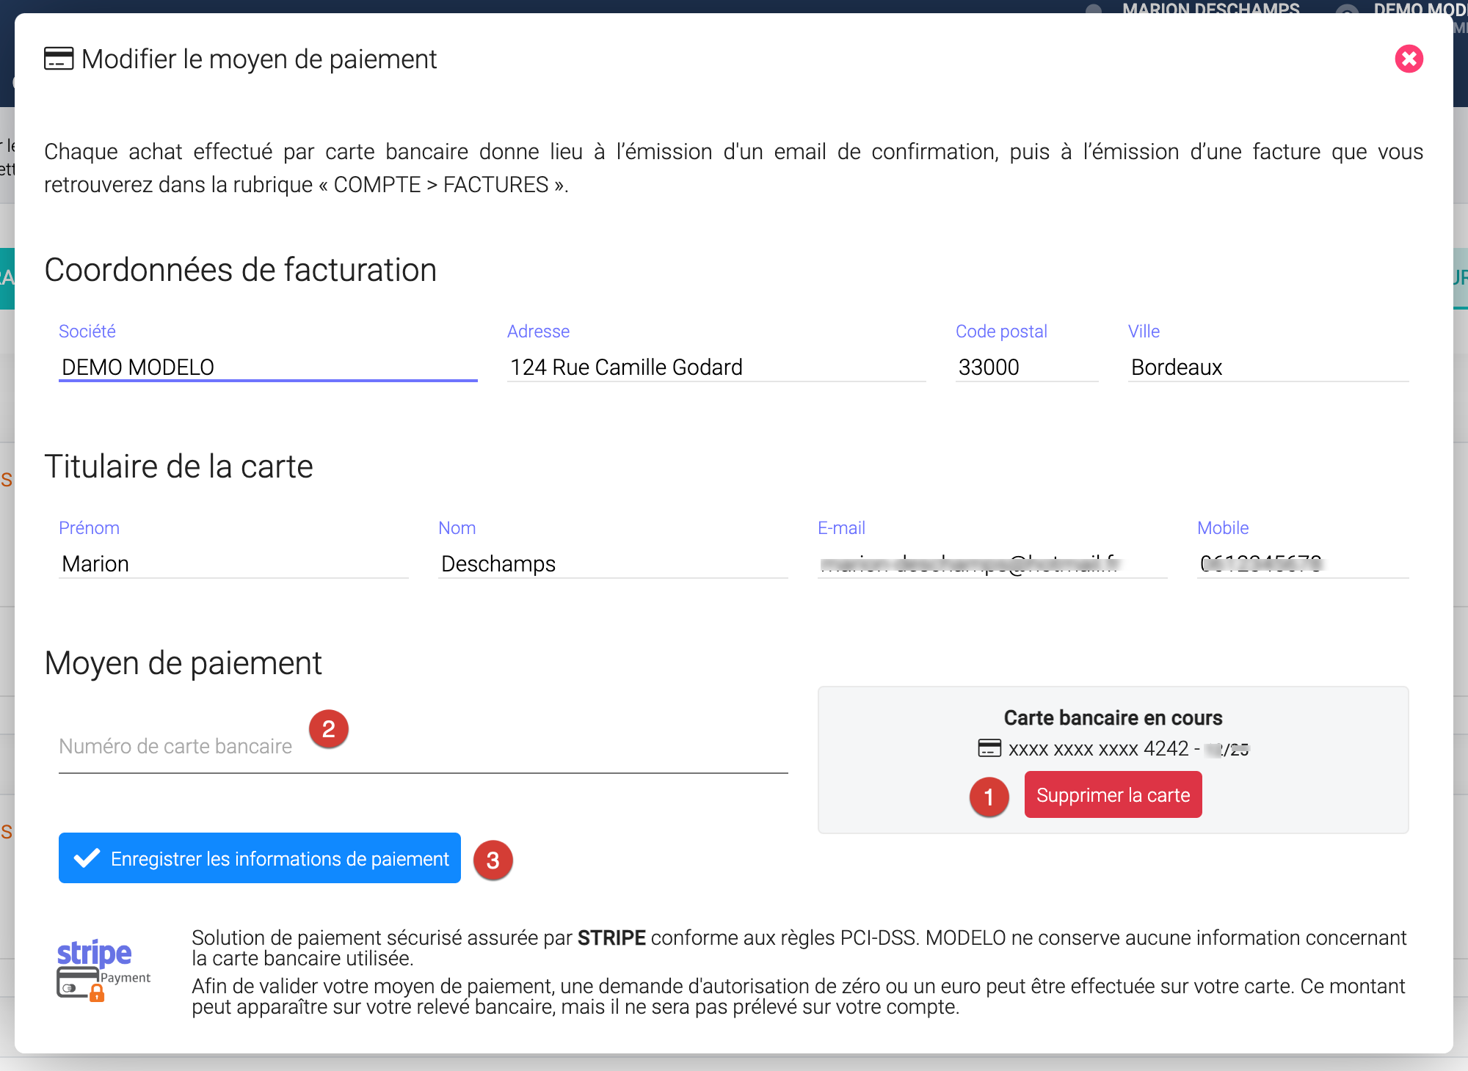Edit the Prénom field Marion
Image resolution: width=1468 pixels, height=1071 pixels.
coord(233,563)
